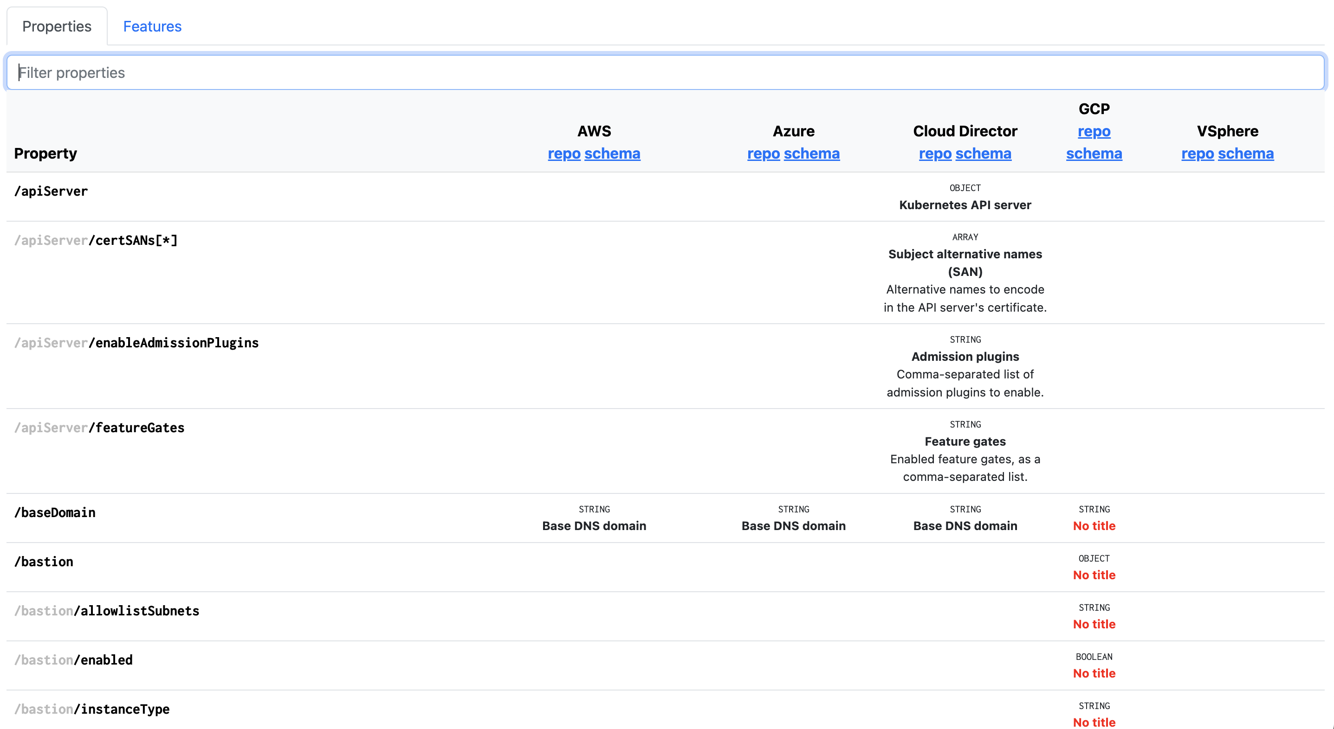Click the /apiServer/certSANs[*] property row
1334x729 pixels.
(x=96, y=241)
